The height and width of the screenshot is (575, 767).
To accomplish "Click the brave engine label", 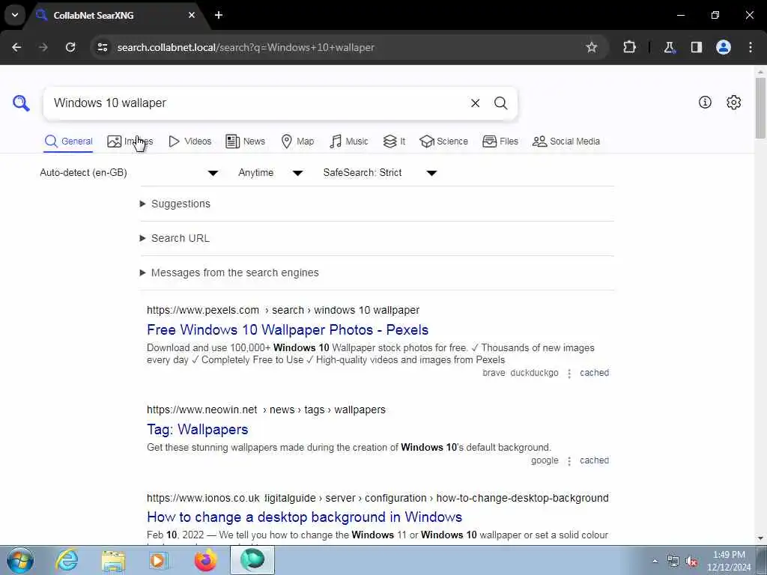I will [x=494, y=373].
